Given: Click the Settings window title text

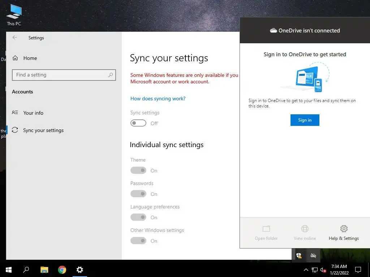Looking at the screenshot, I should tap(36, 38).
